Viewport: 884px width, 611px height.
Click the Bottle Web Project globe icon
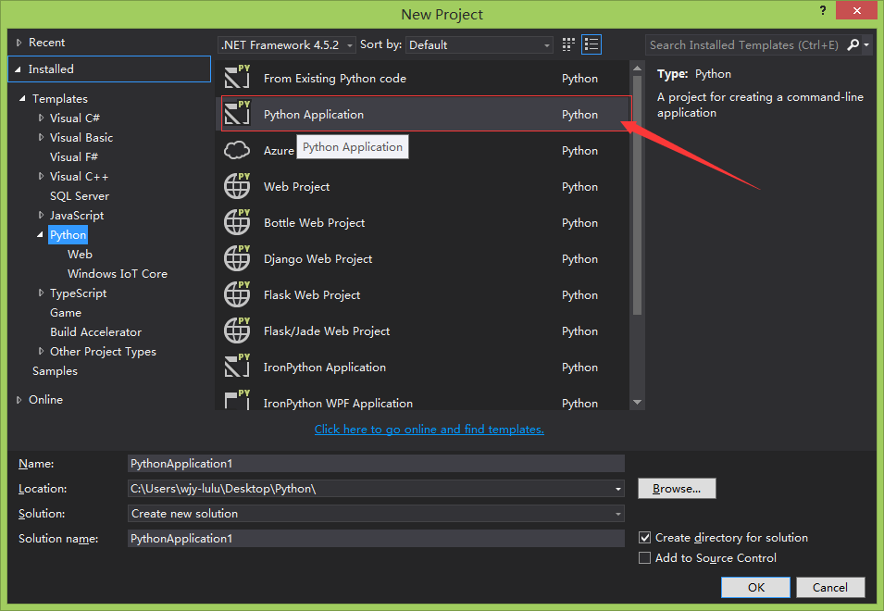237,221
